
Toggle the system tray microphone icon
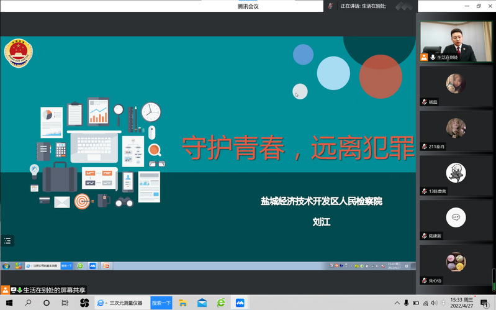click(406, 303)
